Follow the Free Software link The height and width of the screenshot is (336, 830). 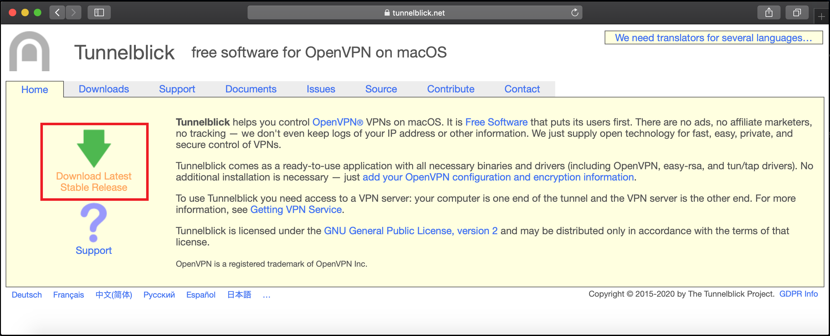click(496, 122)
